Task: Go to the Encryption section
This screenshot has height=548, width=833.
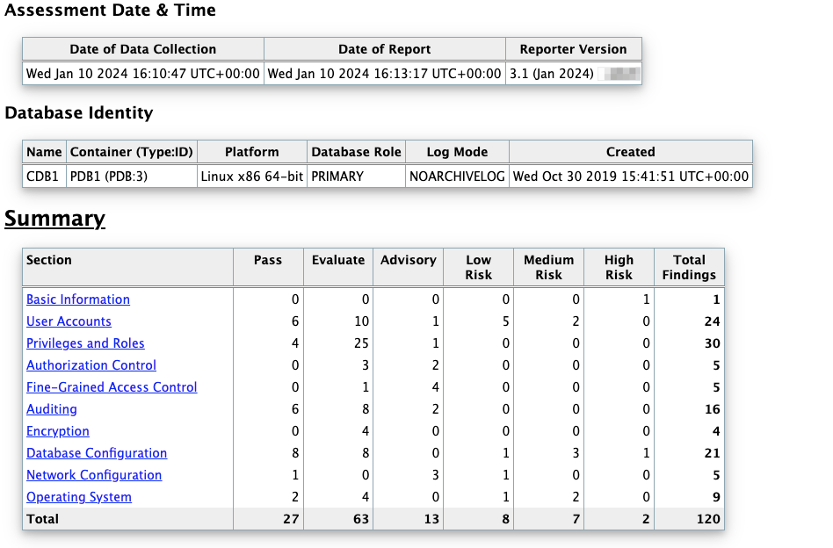Action: click(58, 431)
